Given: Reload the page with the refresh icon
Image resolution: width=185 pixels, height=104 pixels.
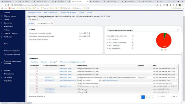Looking at the screenshot, I should (x=8, y=5).
